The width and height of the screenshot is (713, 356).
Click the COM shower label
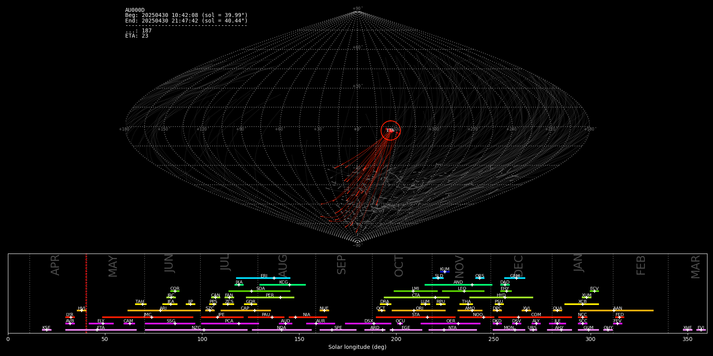536,315
